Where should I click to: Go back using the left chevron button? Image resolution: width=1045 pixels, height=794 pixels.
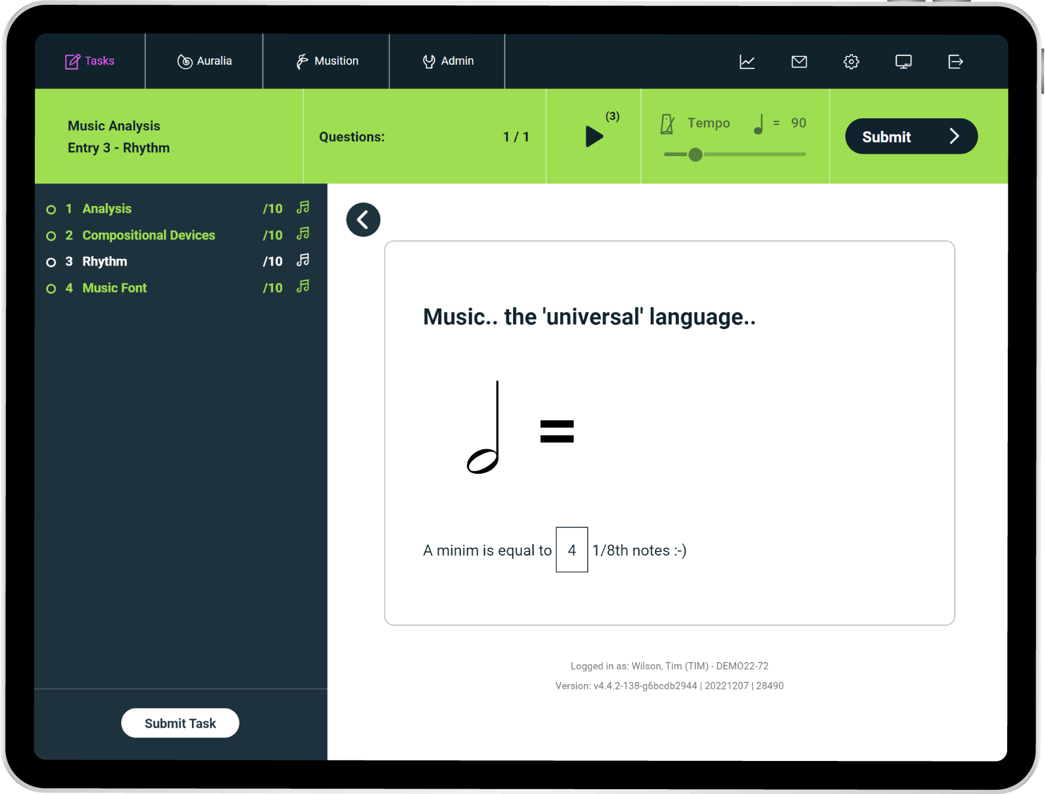click(363, 220)
